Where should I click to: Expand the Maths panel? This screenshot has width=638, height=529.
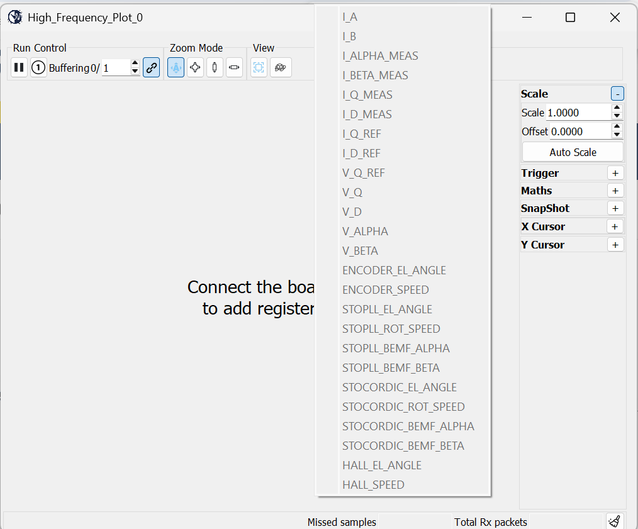click(615, 191)
